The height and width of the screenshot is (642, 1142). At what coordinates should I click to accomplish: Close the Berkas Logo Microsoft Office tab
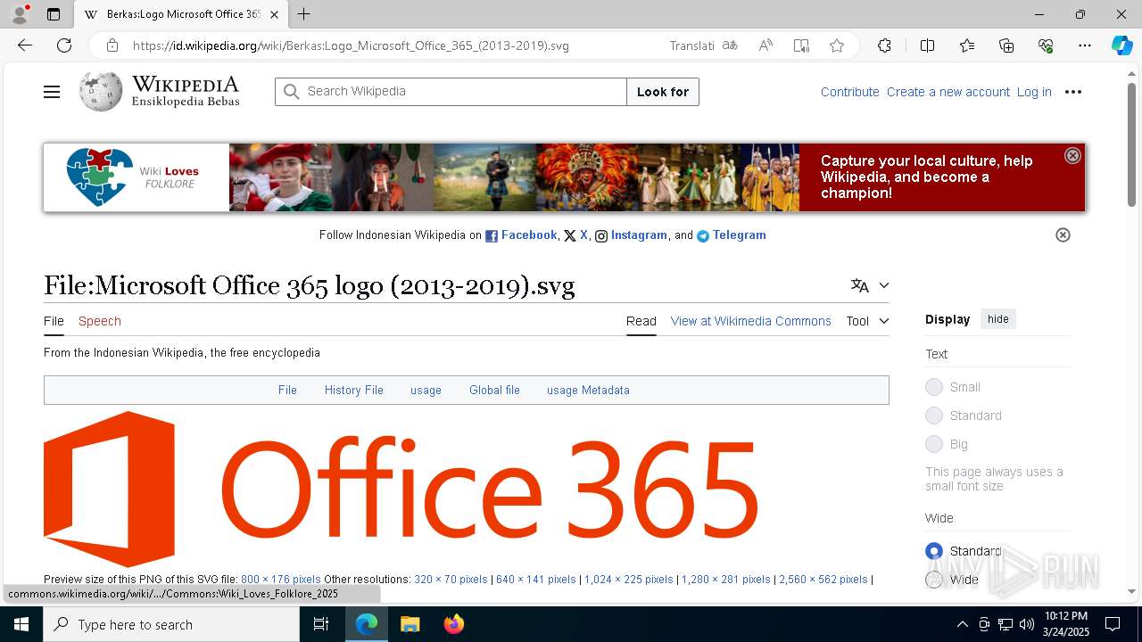(274, 14)
